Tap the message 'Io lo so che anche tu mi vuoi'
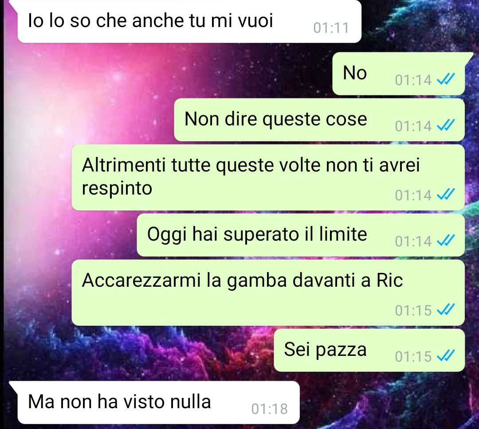Image resolution: width=479 pixels, height=429 pixels. (189, 21)
